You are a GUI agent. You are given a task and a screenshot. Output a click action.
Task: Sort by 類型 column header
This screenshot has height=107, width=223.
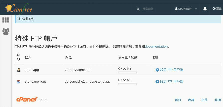[x=18, y=57]
